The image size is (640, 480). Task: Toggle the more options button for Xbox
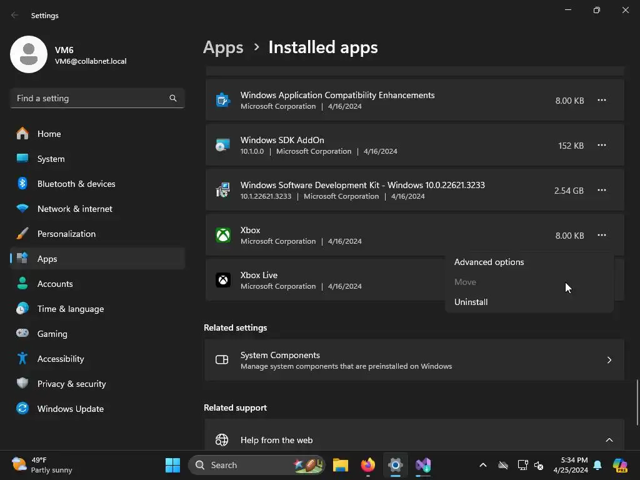(602, 235)
